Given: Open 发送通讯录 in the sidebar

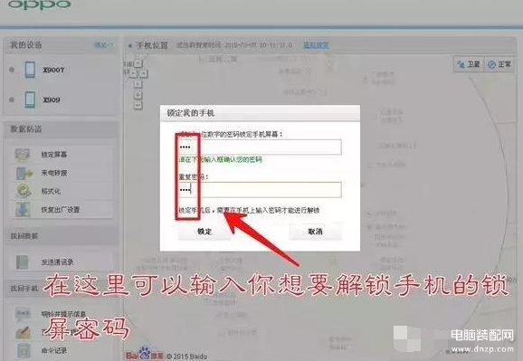Looking at the screenshot, I should pyautogui.click(x=62, y=262).
